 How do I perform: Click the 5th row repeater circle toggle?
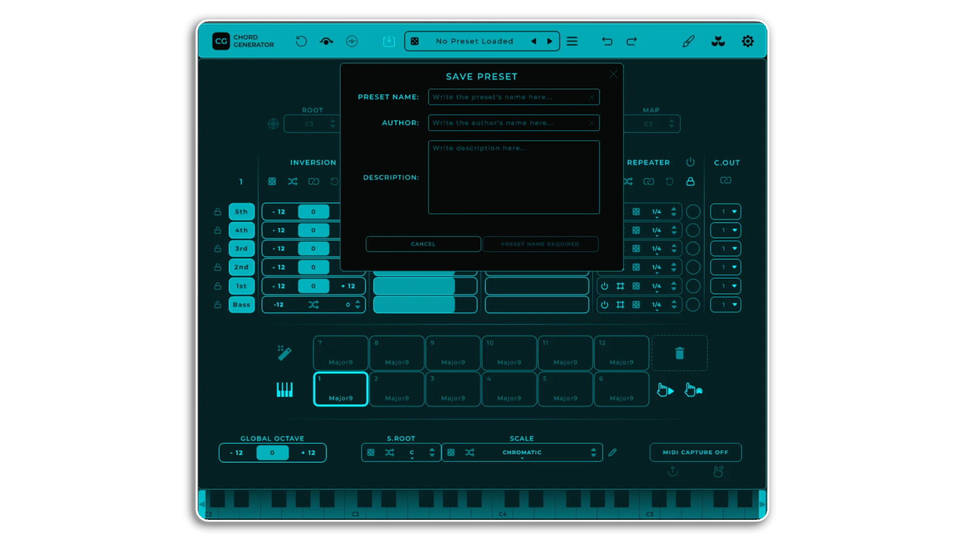coord(693,212)
